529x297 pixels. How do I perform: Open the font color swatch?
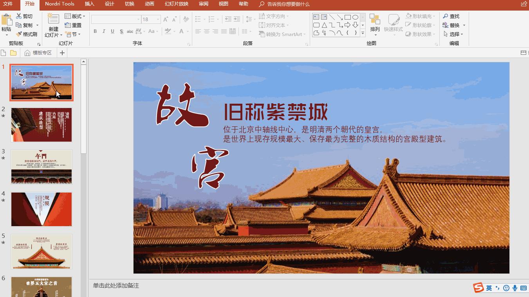[x=182, y=31]
